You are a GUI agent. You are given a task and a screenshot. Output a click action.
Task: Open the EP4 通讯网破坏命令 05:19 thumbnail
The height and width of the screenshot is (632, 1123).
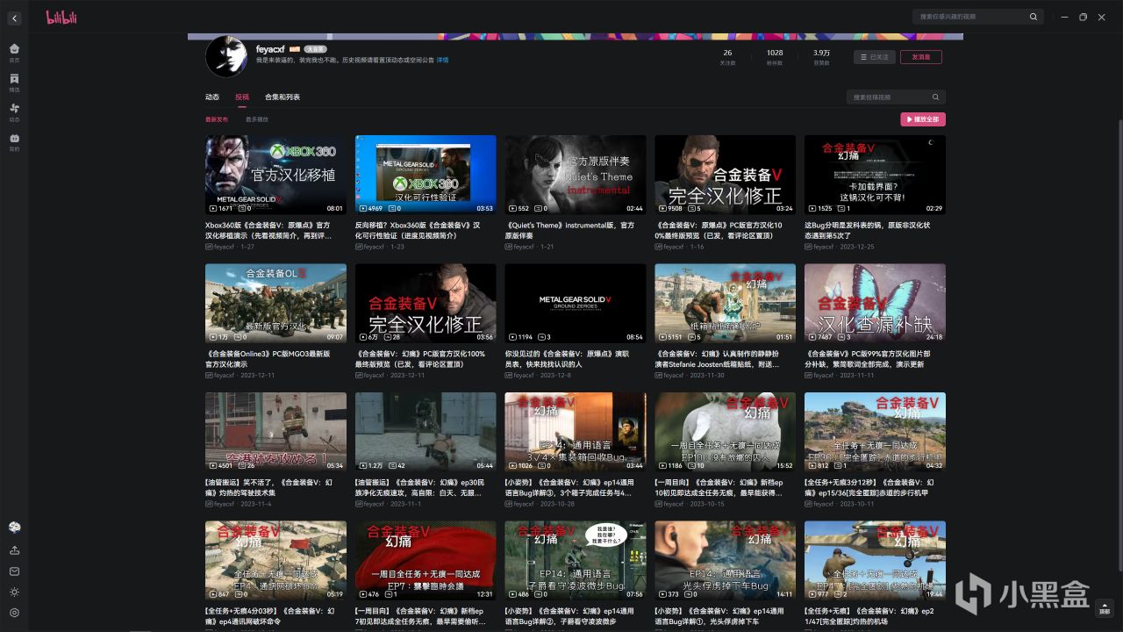(x=275, y=561)
